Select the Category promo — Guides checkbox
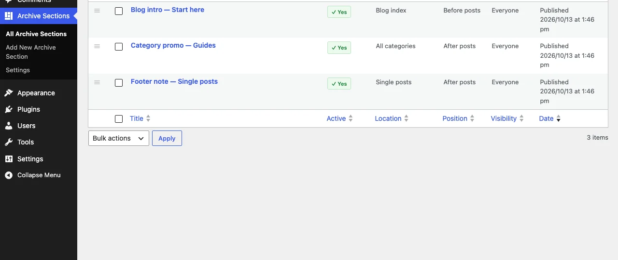This screenshot has height=260, width=618. [x=119, y=47]
